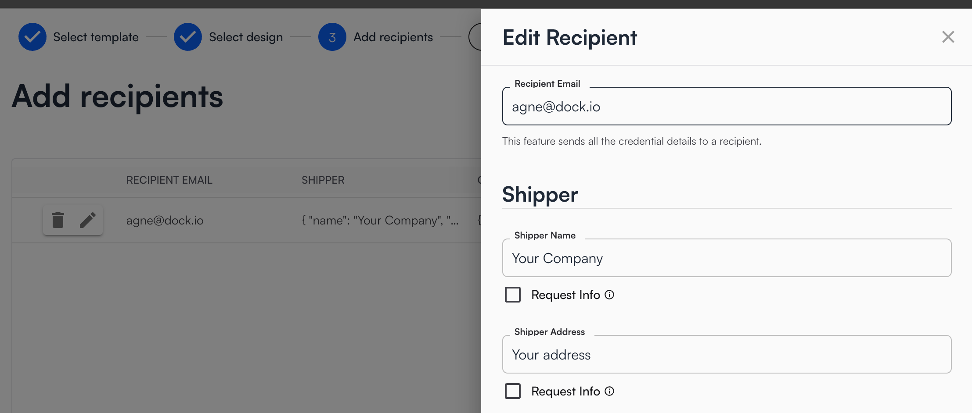Click the shipper JSON cell with "Your Company"
Image resolution: width=972 pixels, height=413 pixels.
[380, 221]
